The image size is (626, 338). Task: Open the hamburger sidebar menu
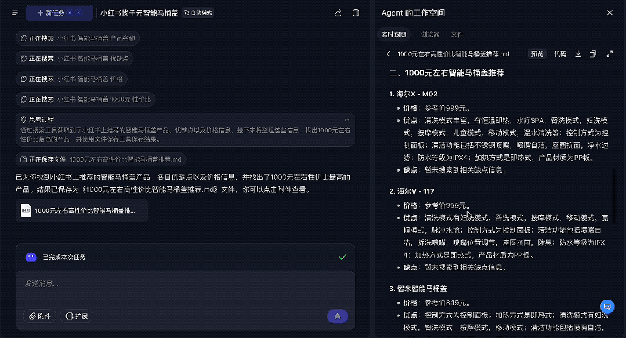15,13
